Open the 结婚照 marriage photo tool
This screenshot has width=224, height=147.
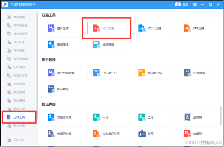point(198,134)
